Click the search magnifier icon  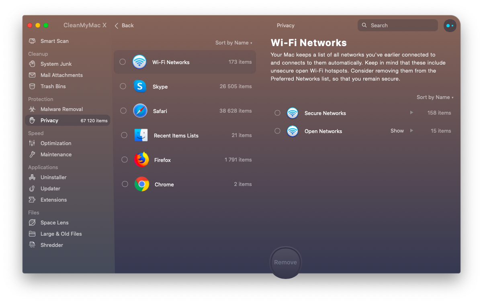tap(364, 25)
